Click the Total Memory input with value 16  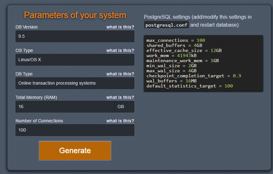65,106
